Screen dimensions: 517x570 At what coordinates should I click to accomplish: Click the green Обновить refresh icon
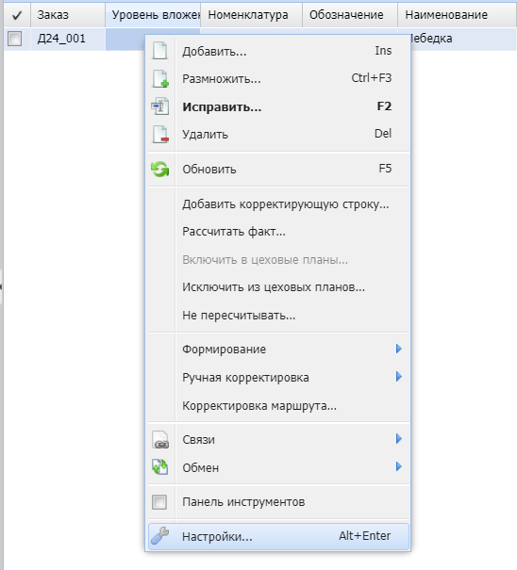[x=159, y=169]
